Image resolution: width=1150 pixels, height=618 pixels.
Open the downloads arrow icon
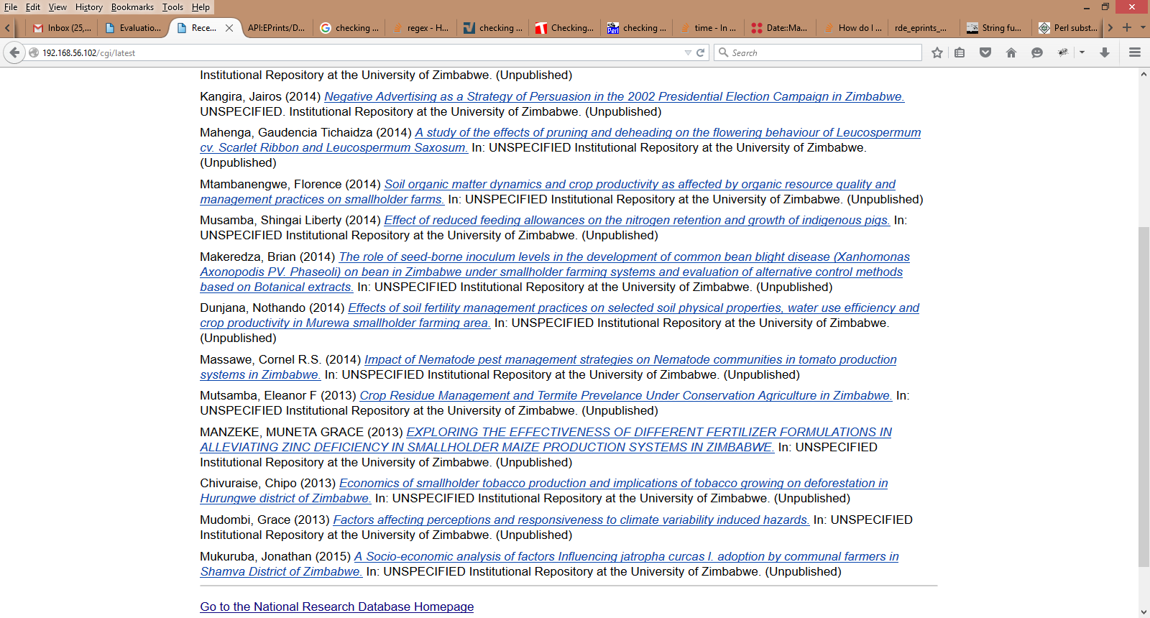(1105, 52)
